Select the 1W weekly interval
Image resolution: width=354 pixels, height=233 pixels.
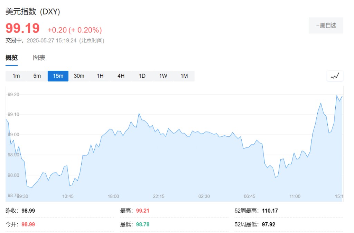click(x=163, y=76)
